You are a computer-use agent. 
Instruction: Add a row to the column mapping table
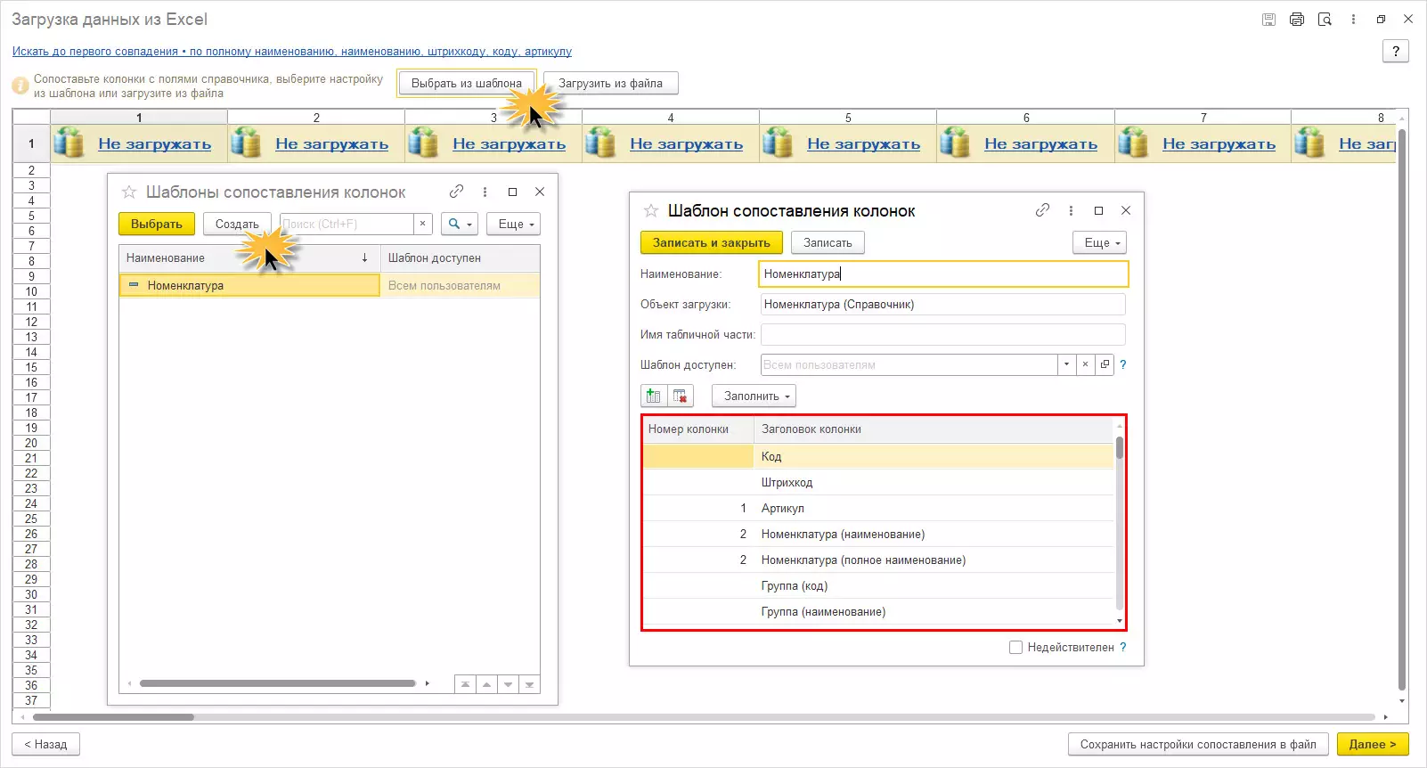click(x=654, y=396)
